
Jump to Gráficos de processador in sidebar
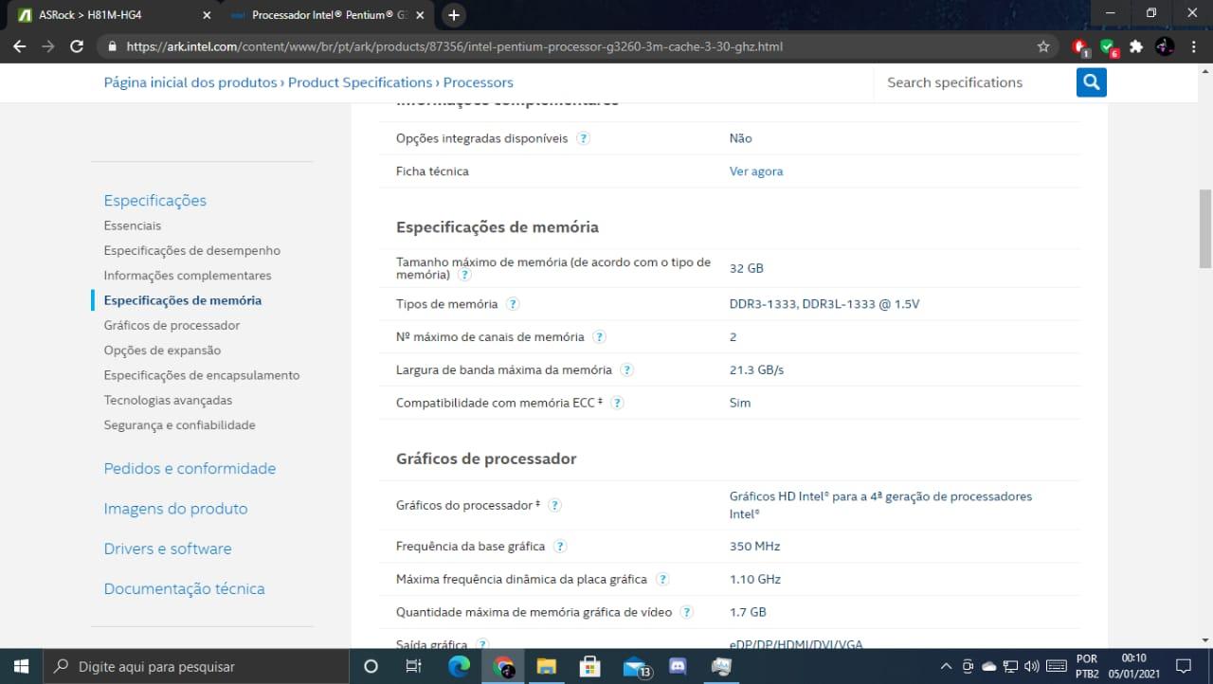[172, 325]
